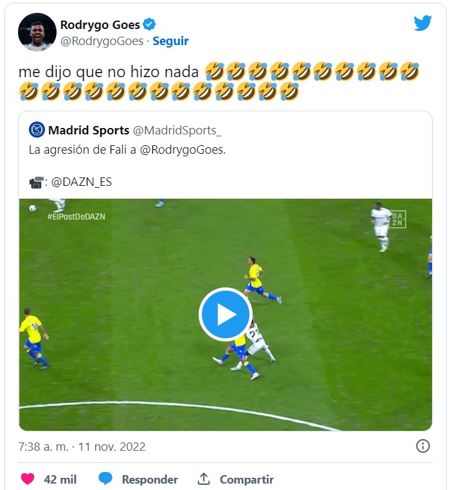459x490 pixels.
Task: Click the blue verified badge
Action: (x=149, y=25)
